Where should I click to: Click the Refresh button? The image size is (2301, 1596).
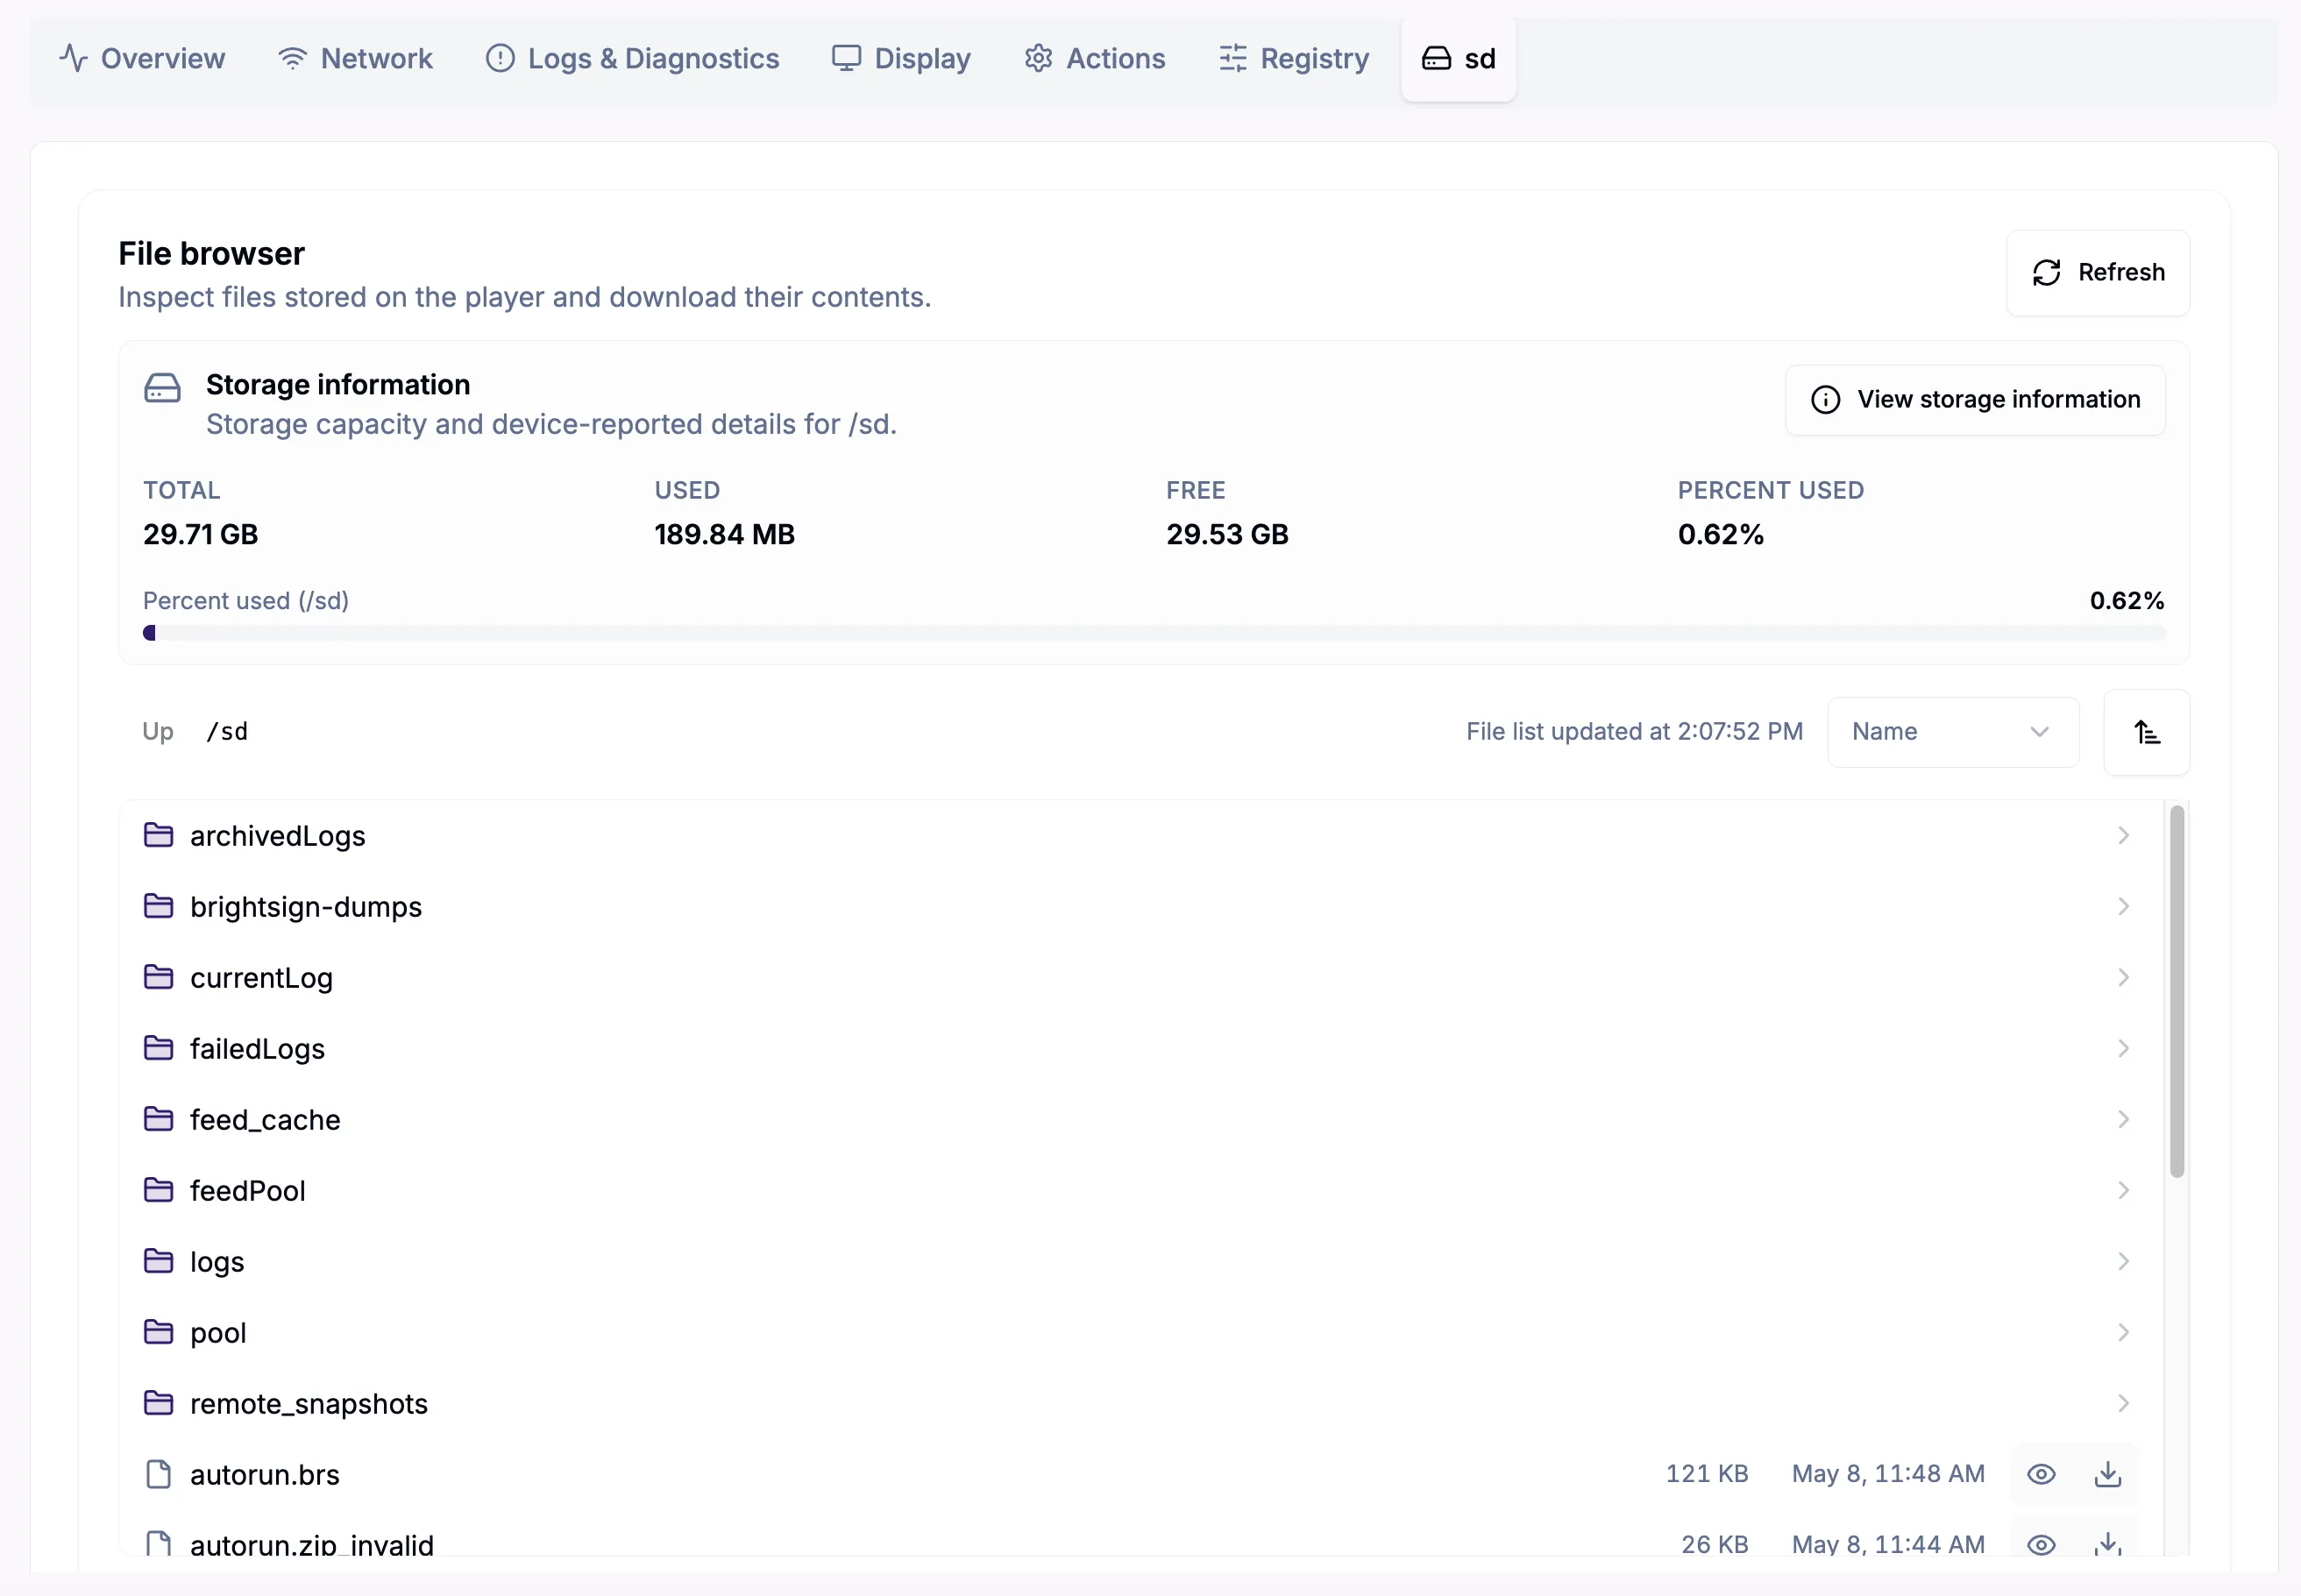(2098, 273)
